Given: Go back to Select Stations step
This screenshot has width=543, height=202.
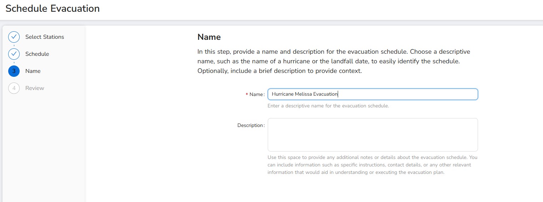Looking at the screenshot, I should (x=45, y=37).
